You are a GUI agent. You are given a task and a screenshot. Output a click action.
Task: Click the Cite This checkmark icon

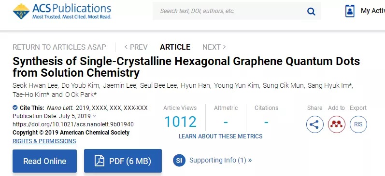pyautogui.click(x=15, y=108)
